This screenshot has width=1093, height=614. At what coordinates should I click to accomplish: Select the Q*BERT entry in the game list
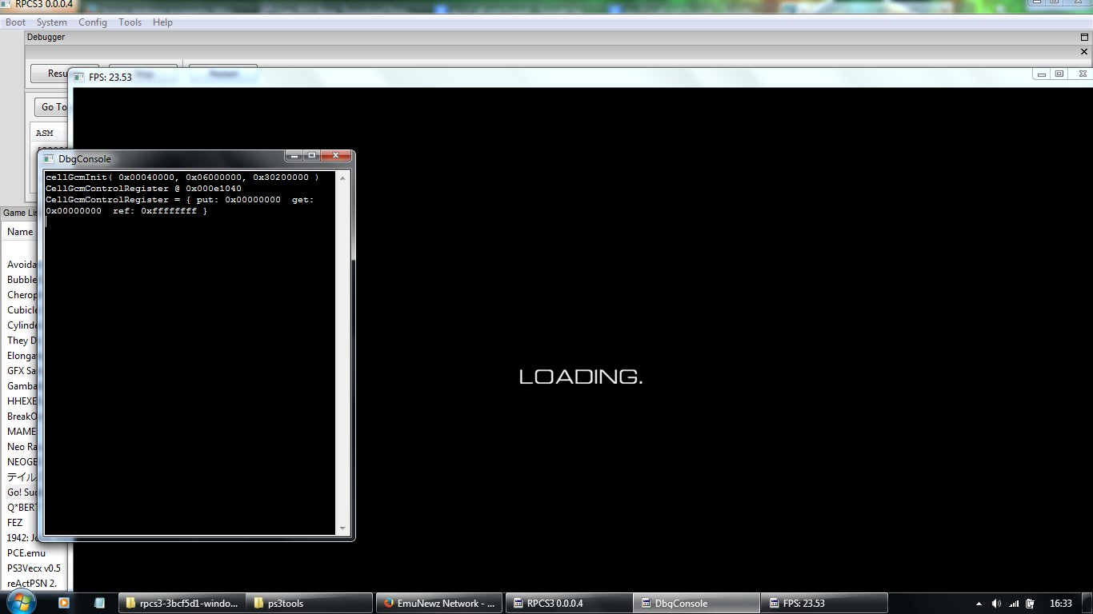(22, 508)
